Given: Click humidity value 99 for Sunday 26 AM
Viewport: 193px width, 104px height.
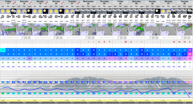Looking at the screenshot, I should click(147, 62).
